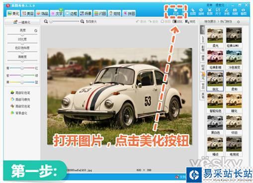The width and height of the screenshot is (253, 183).
Task: Click the 拍照 camera icon
Action: coord(235,12)
